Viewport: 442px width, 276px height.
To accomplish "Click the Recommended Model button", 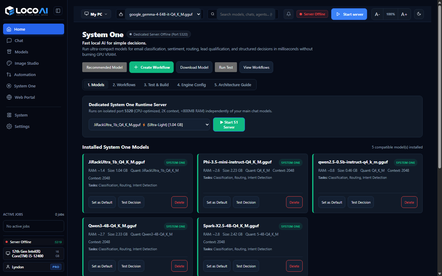I will tap(104, 67).
